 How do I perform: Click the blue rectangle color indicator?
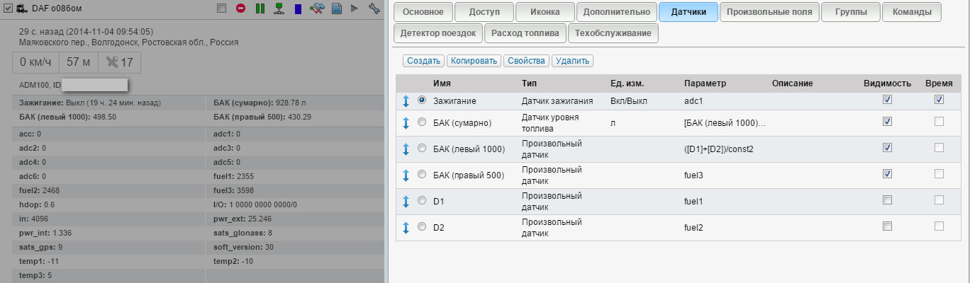pyautogui.click(x=299, y=8)
